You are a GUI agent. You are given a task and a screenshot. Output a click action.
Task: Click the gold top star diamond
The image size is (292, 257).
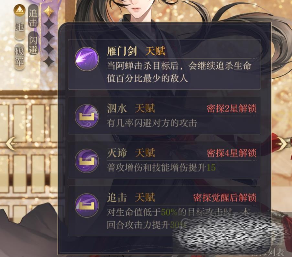[x=49, y=12]
